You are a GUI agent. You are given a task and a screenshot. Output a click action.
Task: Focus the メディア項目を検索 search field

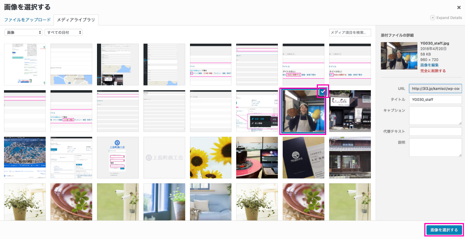[350, 32]
